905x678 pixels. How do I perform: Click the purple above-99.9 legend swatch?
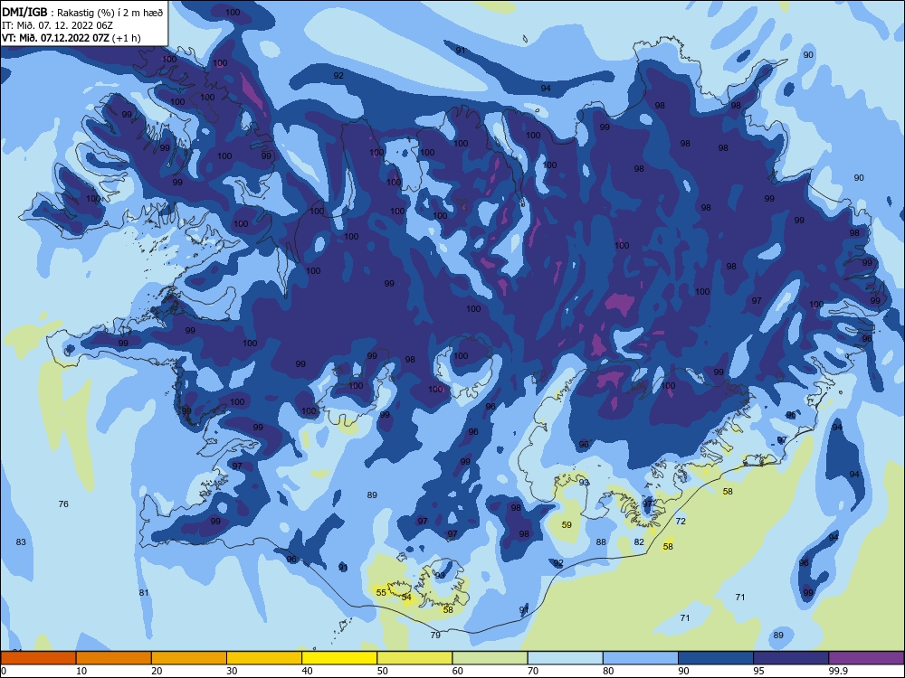[866, 658]
